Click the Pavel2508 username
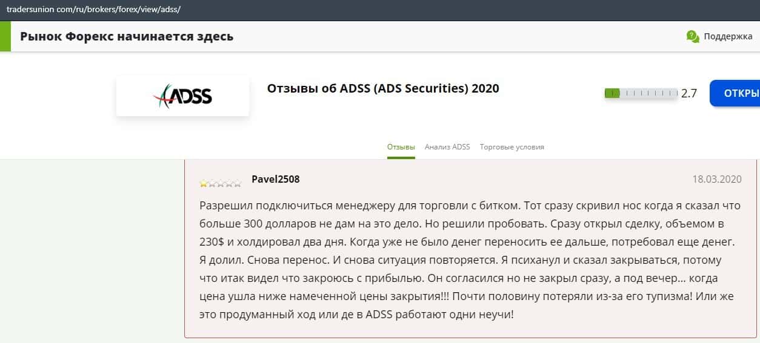The image size is (760, 343). [x=275, y=179]
